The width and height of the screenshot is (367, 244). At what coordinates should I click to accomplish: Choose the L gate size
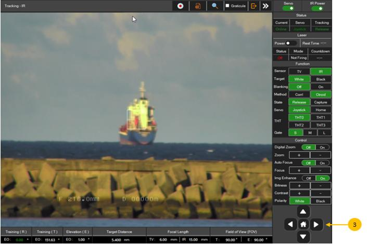coord(323,133)
